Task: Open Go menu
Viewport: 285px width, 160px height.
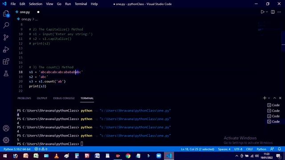Action: click(x=59, y=4)
